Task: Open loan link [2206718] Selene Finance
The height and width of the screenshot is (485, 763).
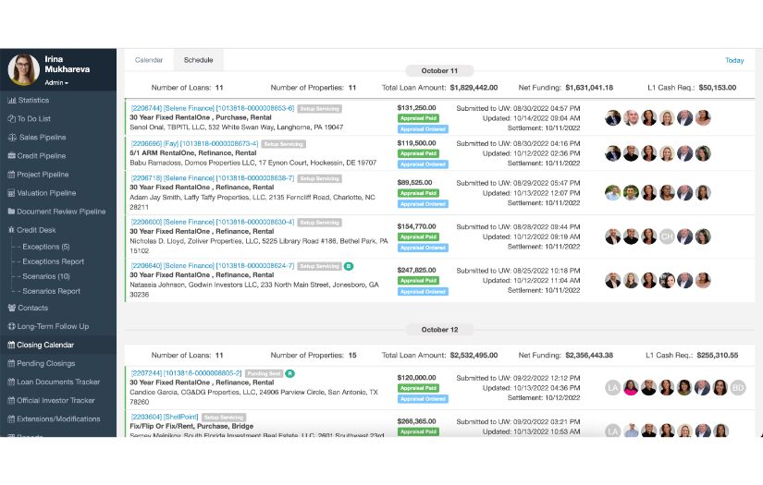Action: click(213, 178)
